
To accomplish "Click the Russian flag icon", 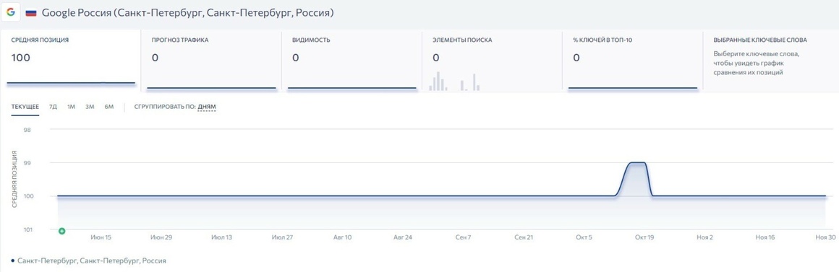I will [31, 13].
